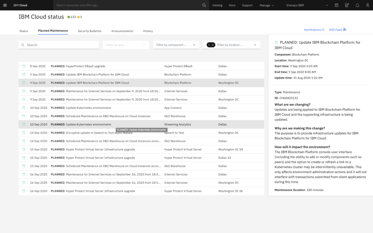Click the yellow status count 1 indicator

tap(79, 17)
